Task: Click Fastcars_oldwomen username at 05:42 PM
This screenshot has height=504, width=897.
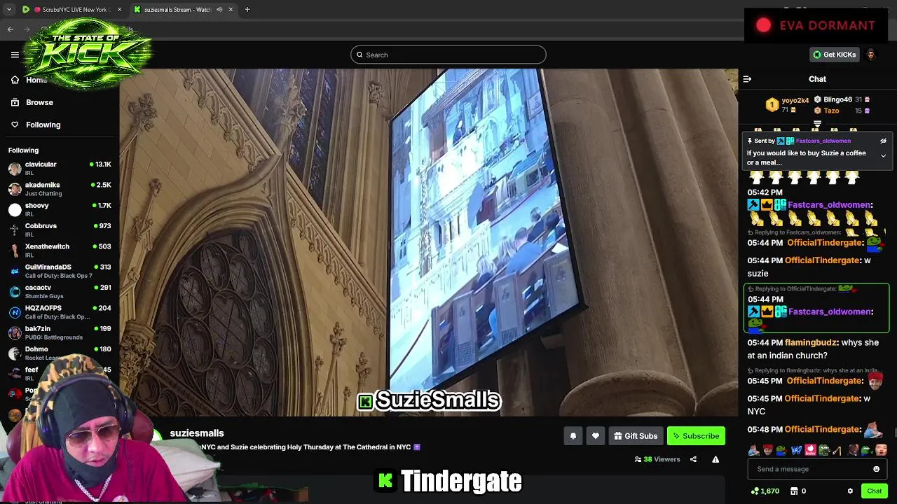Action: [x=829, y=204]
